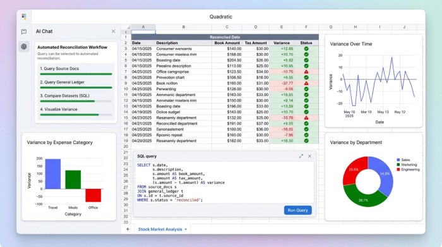This screenshot has height=247, width=442.
Task: Click the Book Amount column heading
Action: 227,43
